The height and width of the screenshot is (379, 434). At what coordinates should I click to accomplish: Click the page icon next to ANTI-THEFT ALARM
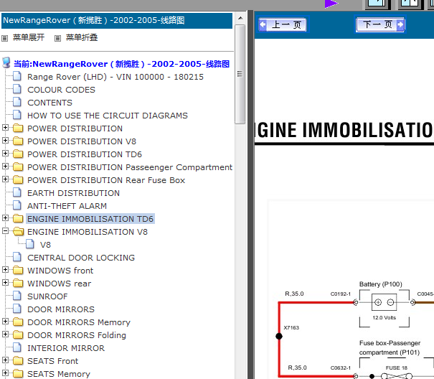pos(17,205)
